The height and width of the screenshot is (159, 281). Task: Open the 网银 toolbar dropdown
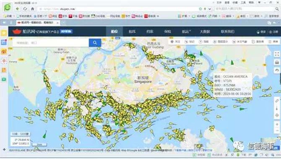(x=214, y=16)
